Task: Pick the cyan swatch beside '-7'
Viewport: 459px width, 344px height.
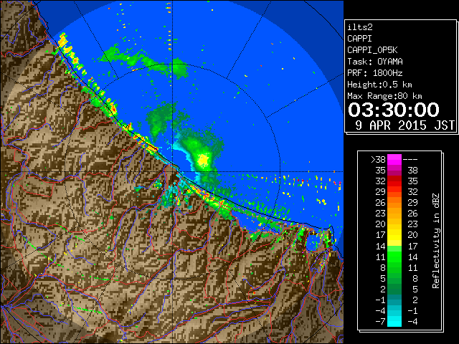Action: [x=394, y=322]
